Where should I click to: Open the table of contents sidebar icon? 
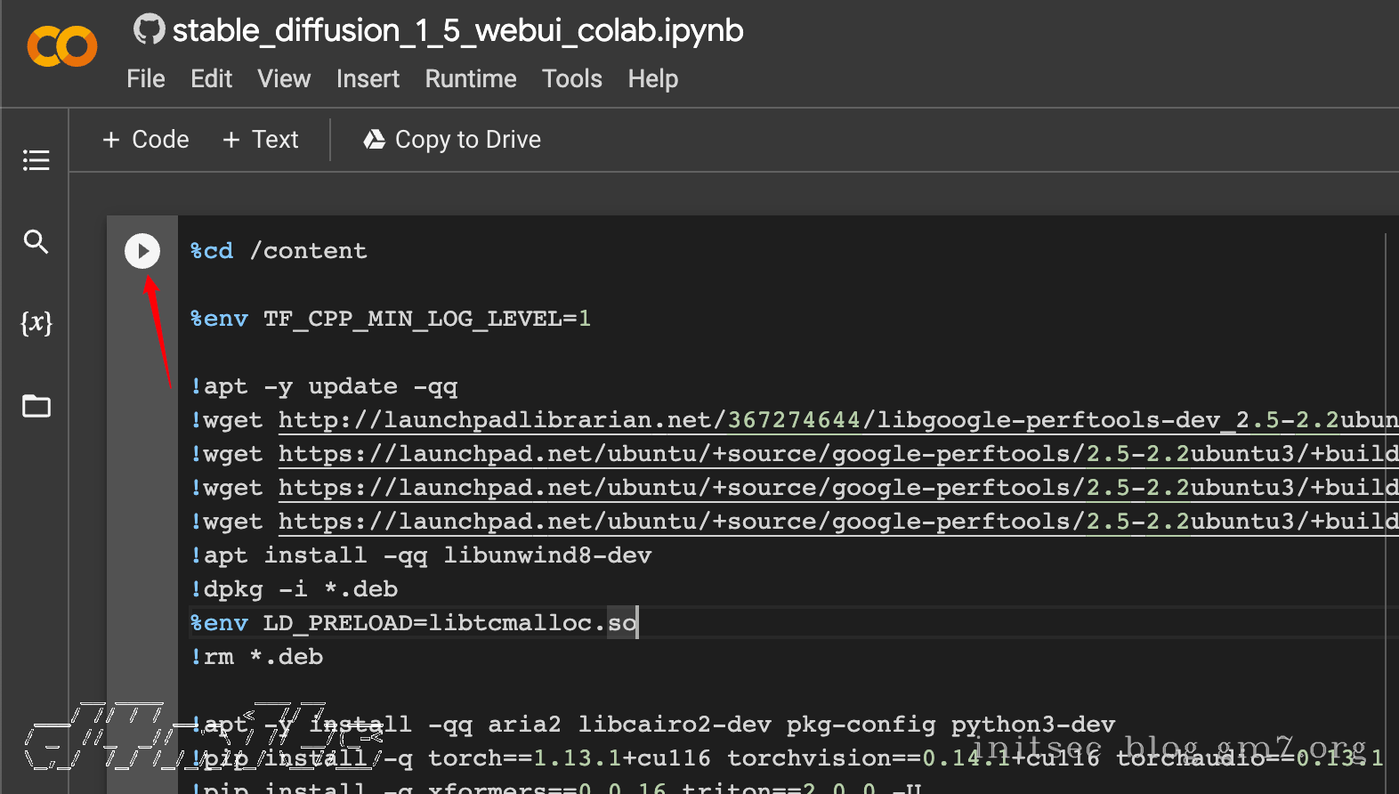(36, 160)
